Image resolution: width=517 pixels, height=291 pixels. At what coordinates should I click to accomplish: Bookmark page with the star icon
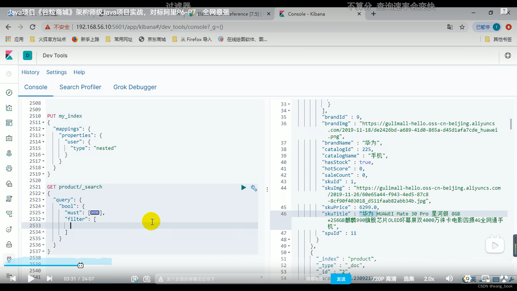tap(462, 27)
